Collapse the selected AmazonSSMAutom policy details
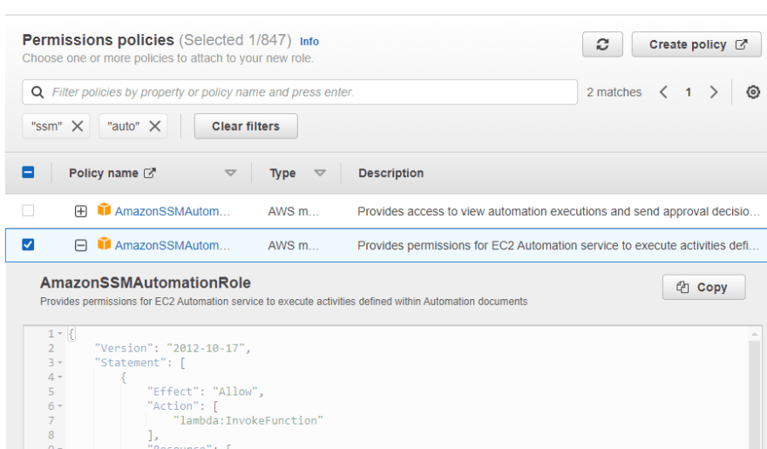Image resolution: width=767 pixels, height=449 pixels. coord(81,245)
